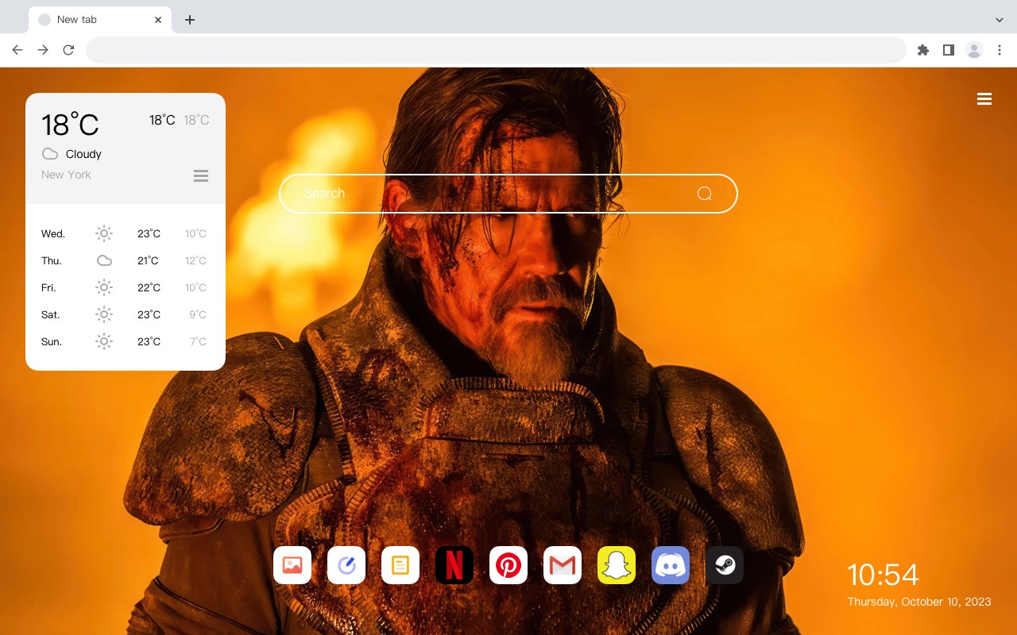The image size is (1017, 635).
Task: Select the New tab browser tab
Action: point(99,20)
